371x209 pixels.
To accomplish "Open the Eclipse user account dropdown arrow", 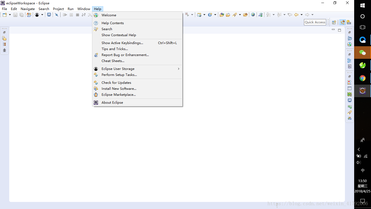I will click(42, 15).
